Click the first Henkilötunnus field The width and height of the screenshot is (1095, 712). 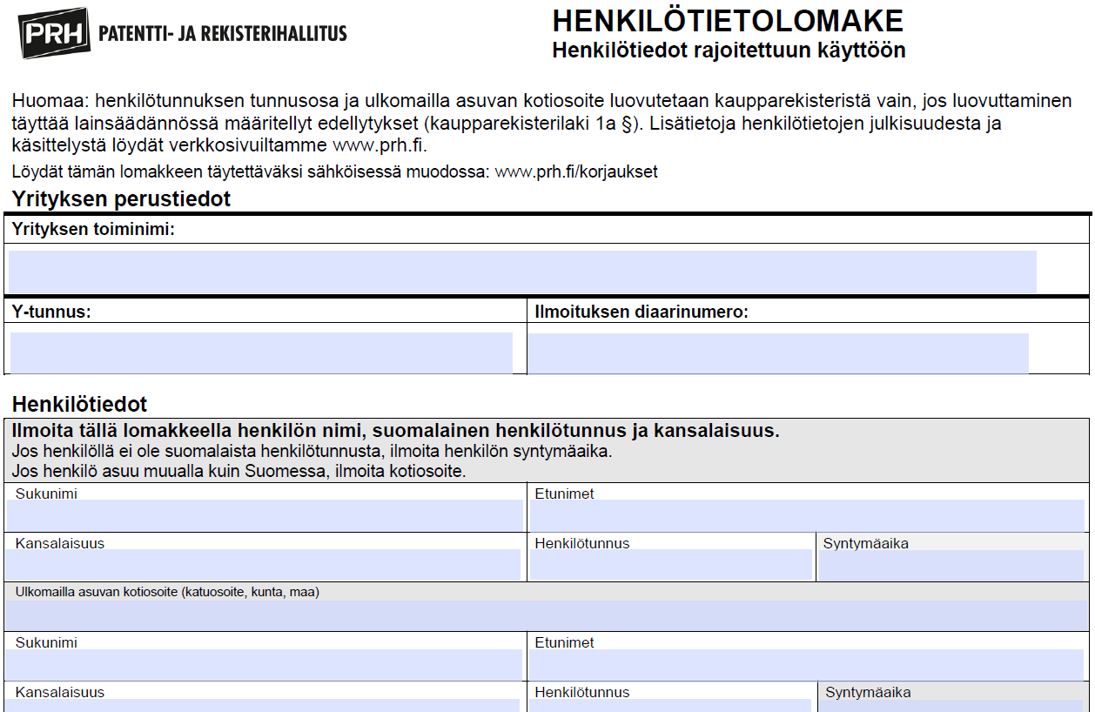coord(671,565)
